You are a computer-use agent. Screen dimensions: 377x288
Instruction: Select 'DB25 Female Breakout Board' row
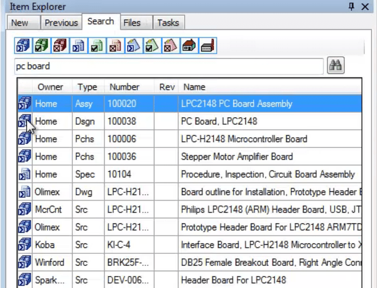[x=190, y=262]
